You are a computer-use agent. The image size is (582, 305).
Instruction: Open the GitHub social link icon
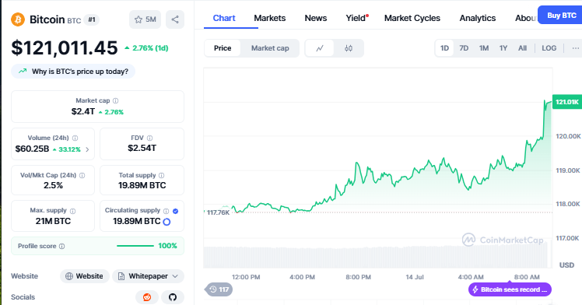[x=173, y=297]
